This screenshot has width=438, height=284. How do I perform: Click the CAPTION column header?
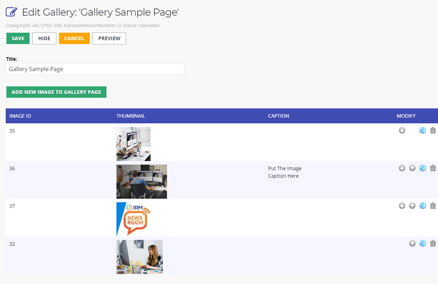click(278, 116)
